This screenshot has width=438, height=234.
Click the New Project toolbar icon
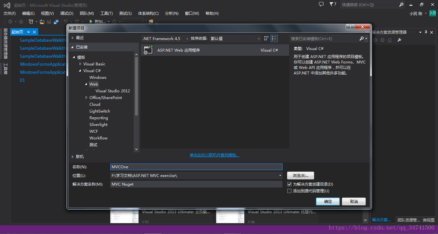(x=31, y=21)
